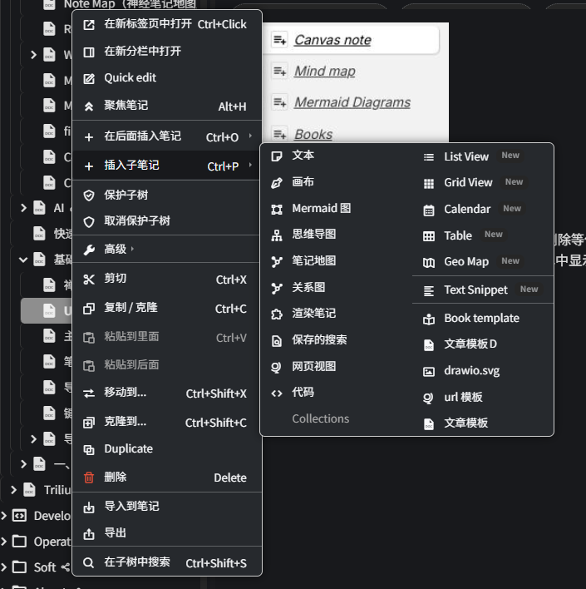This screenshot has height=589, width=586.
Task: Click the Grid View icon
Action: tap(429, 183)
